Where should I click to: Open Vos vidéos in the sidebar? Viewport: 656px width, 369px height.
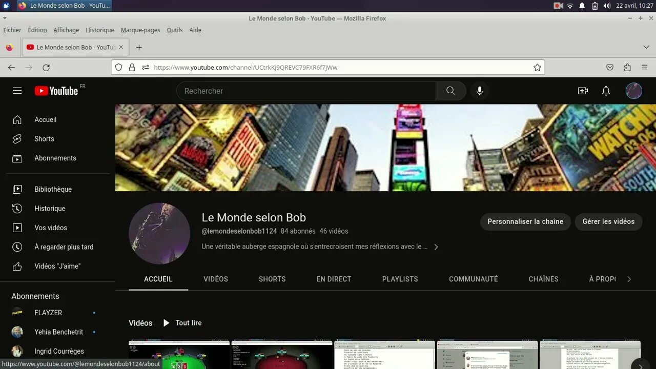(57, 228)
